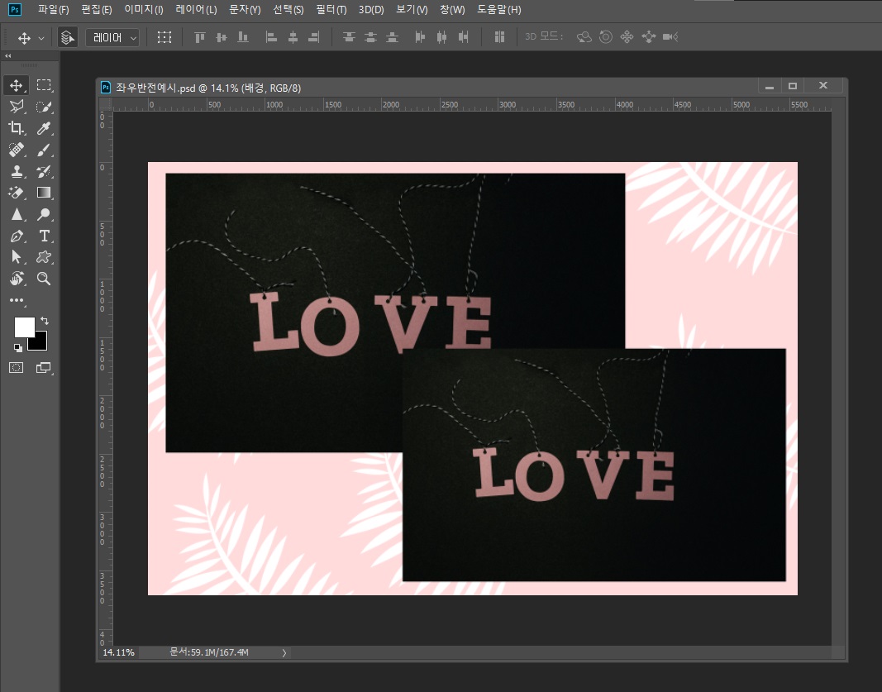The width and height of the screenshot is (882, 692).
Task: Choose the Quick Selection tool
Action: [x=44, y=107]
